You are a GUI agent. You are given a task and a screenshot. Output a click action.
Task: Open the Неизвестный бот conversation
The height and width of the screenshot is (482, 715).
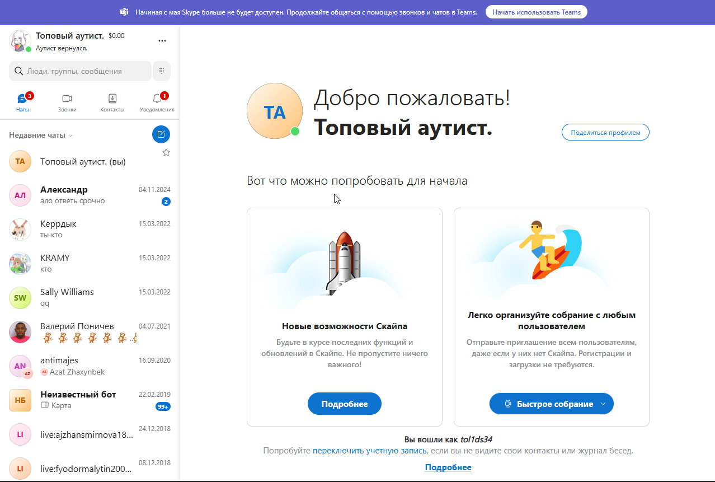pyautogui.click(x=78, y=400)
